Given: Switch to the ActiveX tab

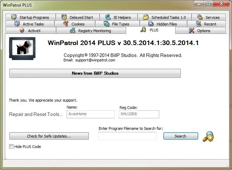Looking at the screenshot, I should [x=31, y=30].
